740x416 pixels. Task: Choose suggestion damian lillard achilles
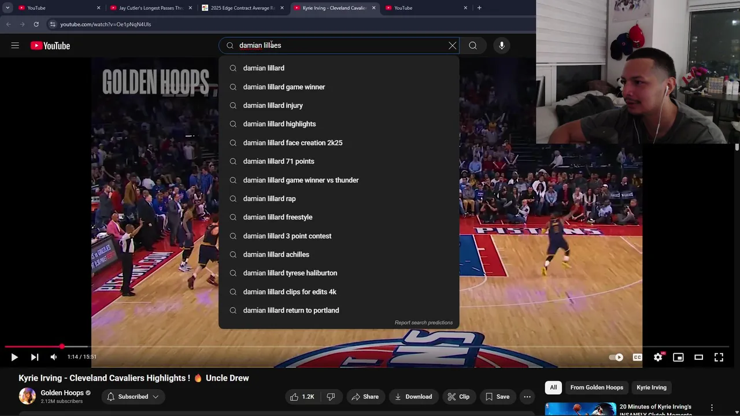(x=339, y=255)
